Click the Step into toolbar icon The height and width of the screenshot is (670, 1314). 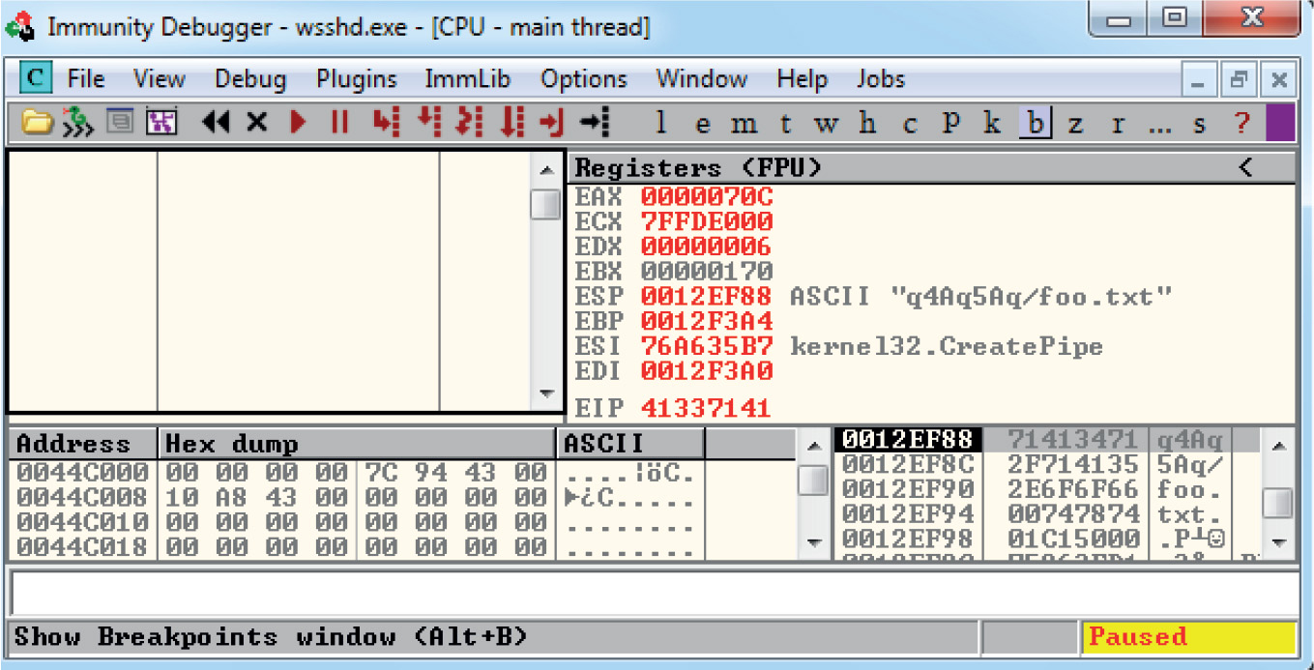click(x=386, y=123)
